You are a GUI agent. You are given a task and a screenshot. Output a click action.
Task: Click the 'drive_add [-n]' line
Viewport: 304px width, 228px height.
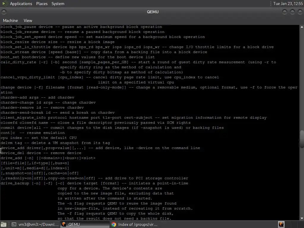(48, 158)
